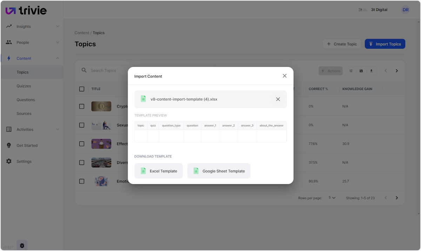Check the checkbox beside the Crypto topic row
Viewport: 421px width, 251px height.
pos(82,106)
